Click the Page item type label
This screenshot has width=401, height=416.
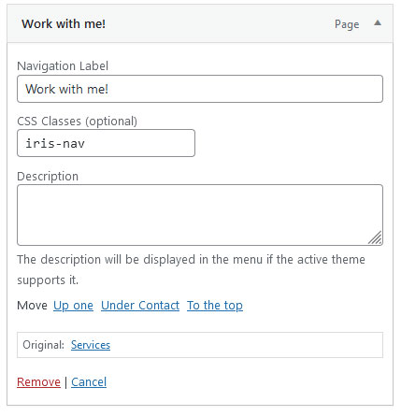[347, 24]
